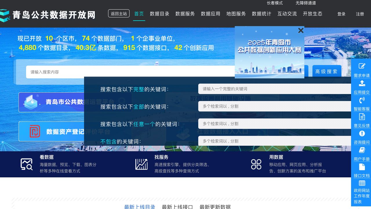This screenshot has width=371, height=209.
Task: Open 应用提交 upload icon
Action: [362, 83]
